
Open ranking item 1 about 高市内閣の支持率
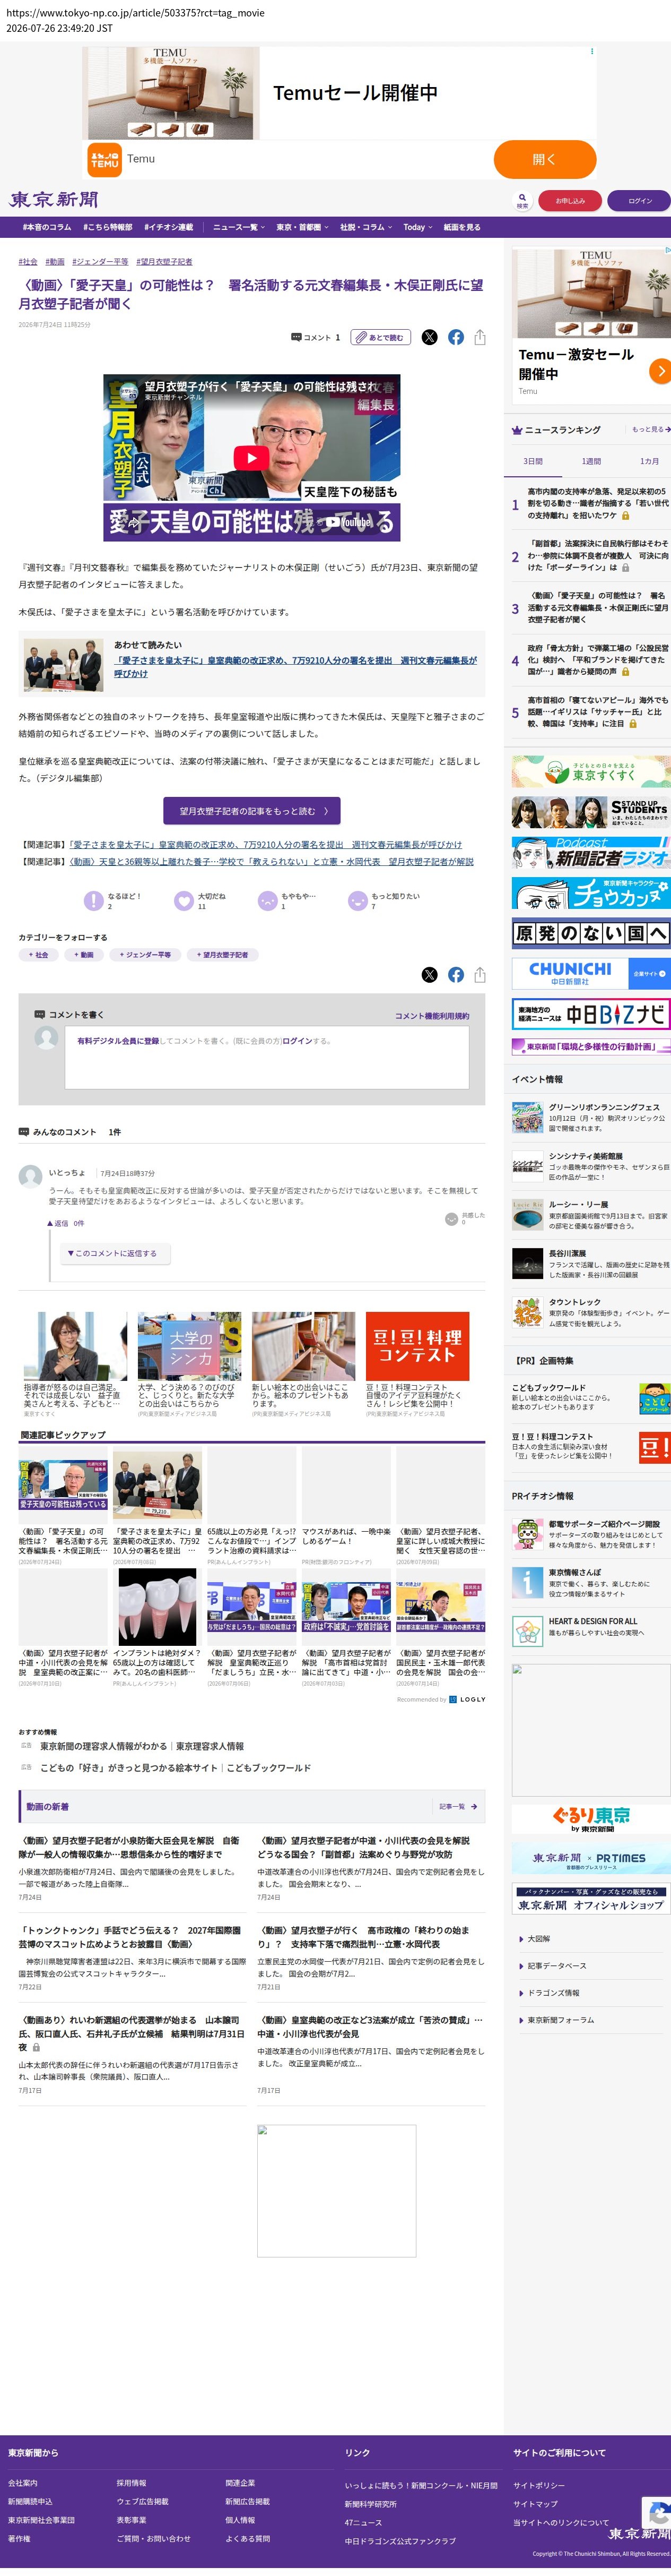[597, 504]
